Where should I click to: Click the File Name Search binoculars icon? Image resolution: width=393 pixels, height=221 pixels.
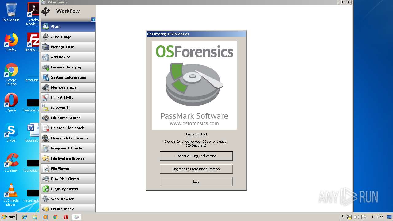[45, 118]
